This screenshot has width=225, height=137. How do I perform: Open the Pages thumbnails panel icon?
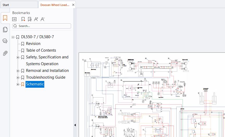click(5, 30)
